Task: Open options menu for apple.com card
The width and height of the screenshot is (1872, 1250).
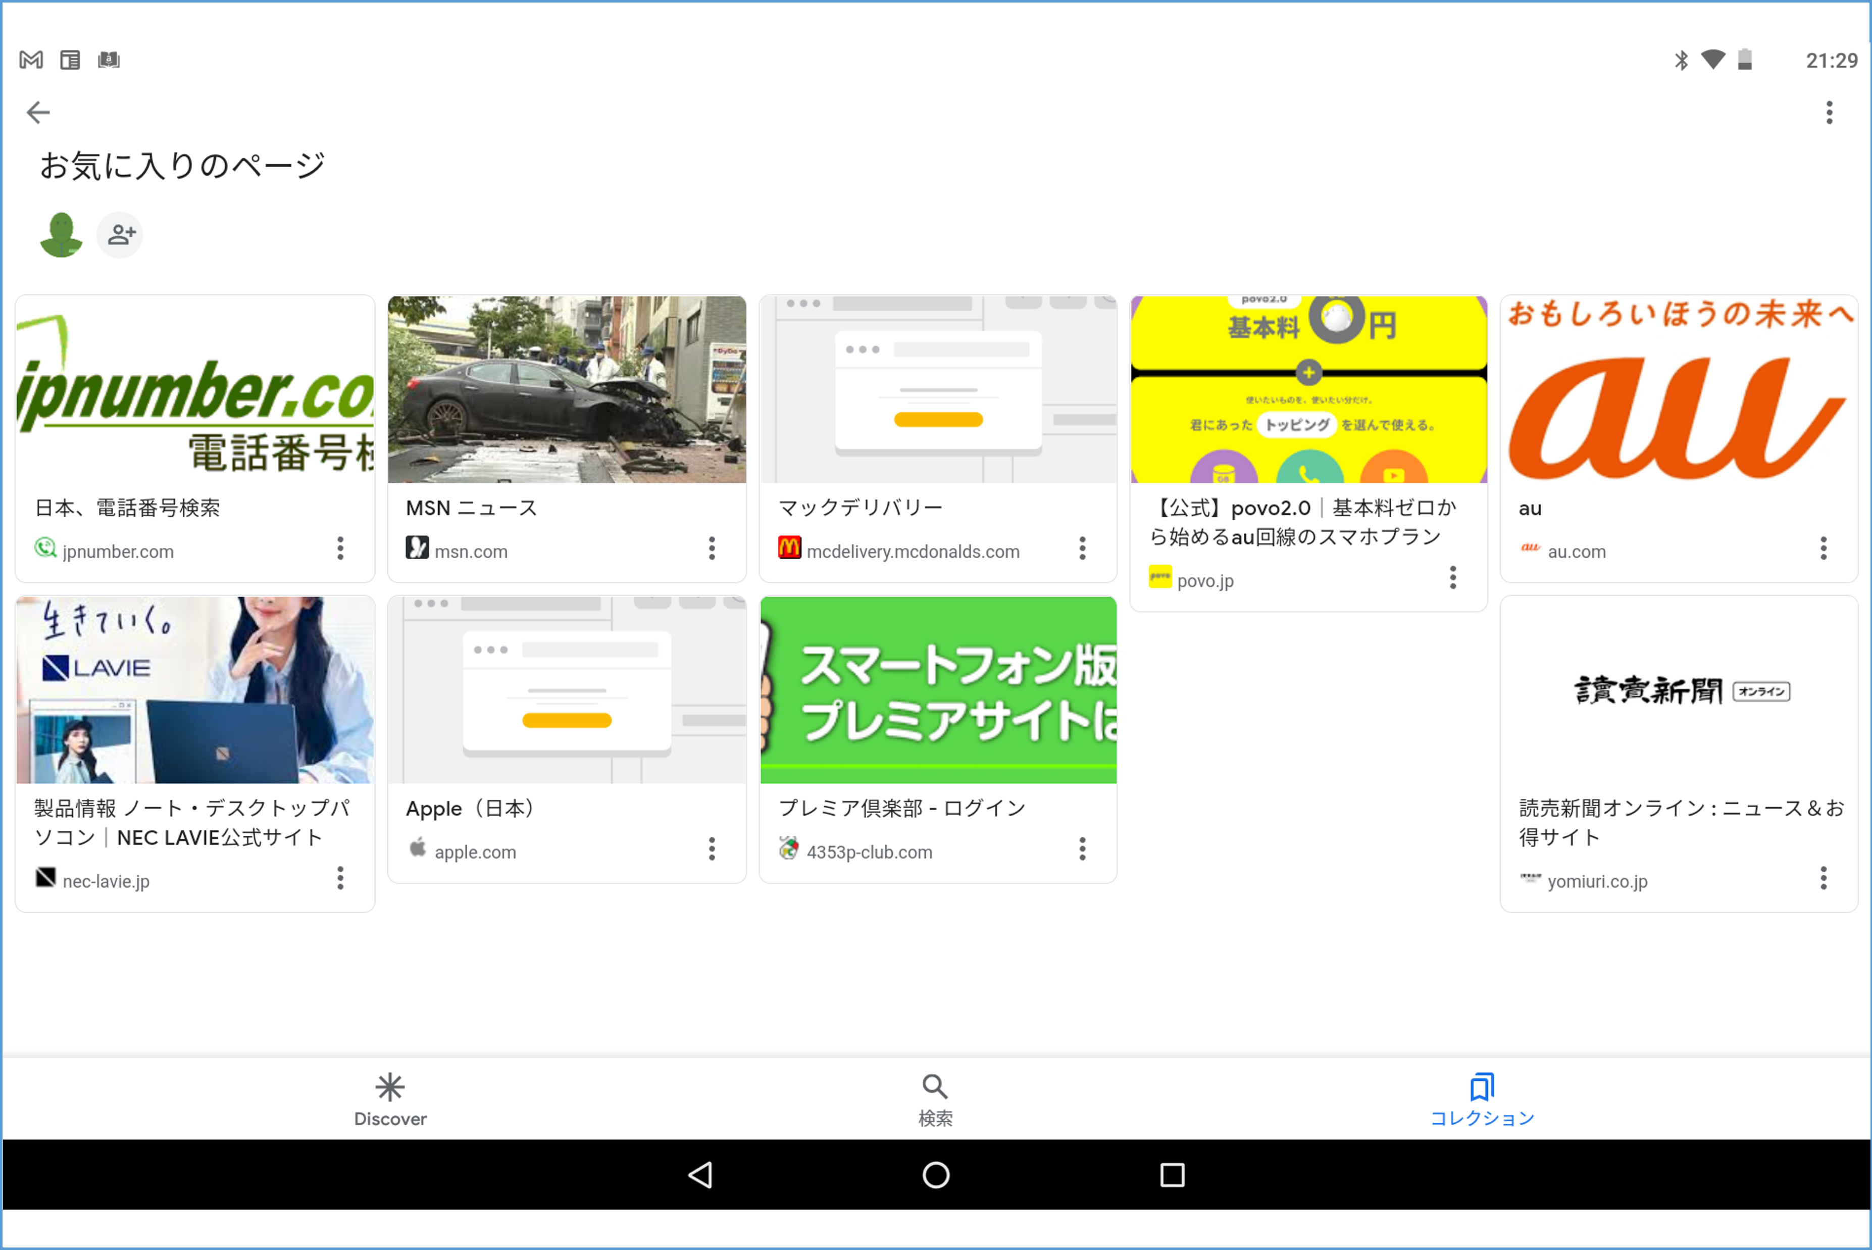Action: [x=712, y=849]
